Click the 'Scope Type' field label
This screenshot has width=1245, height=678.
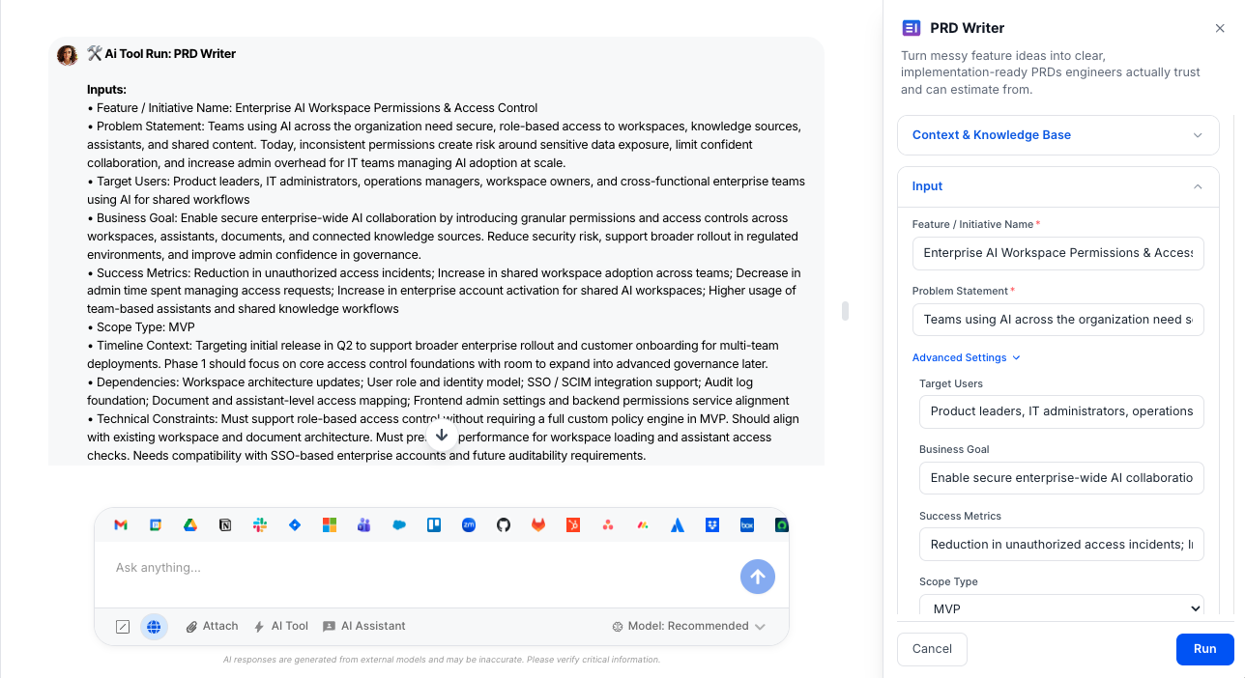[x=948, y=582]
